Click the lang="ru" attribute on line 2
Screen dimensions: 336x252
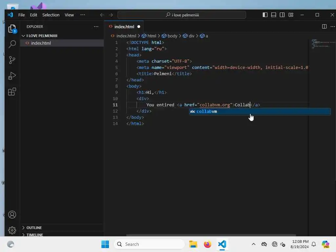point(153,49)
